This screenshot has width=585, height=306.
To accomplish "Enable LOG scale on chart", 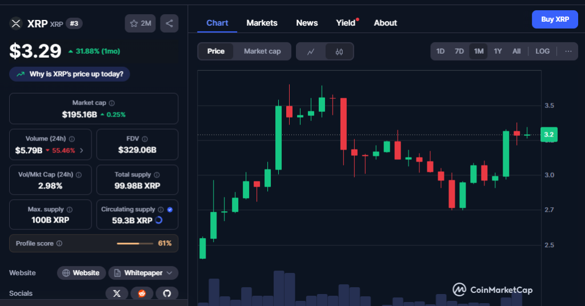I will (542, 51).
